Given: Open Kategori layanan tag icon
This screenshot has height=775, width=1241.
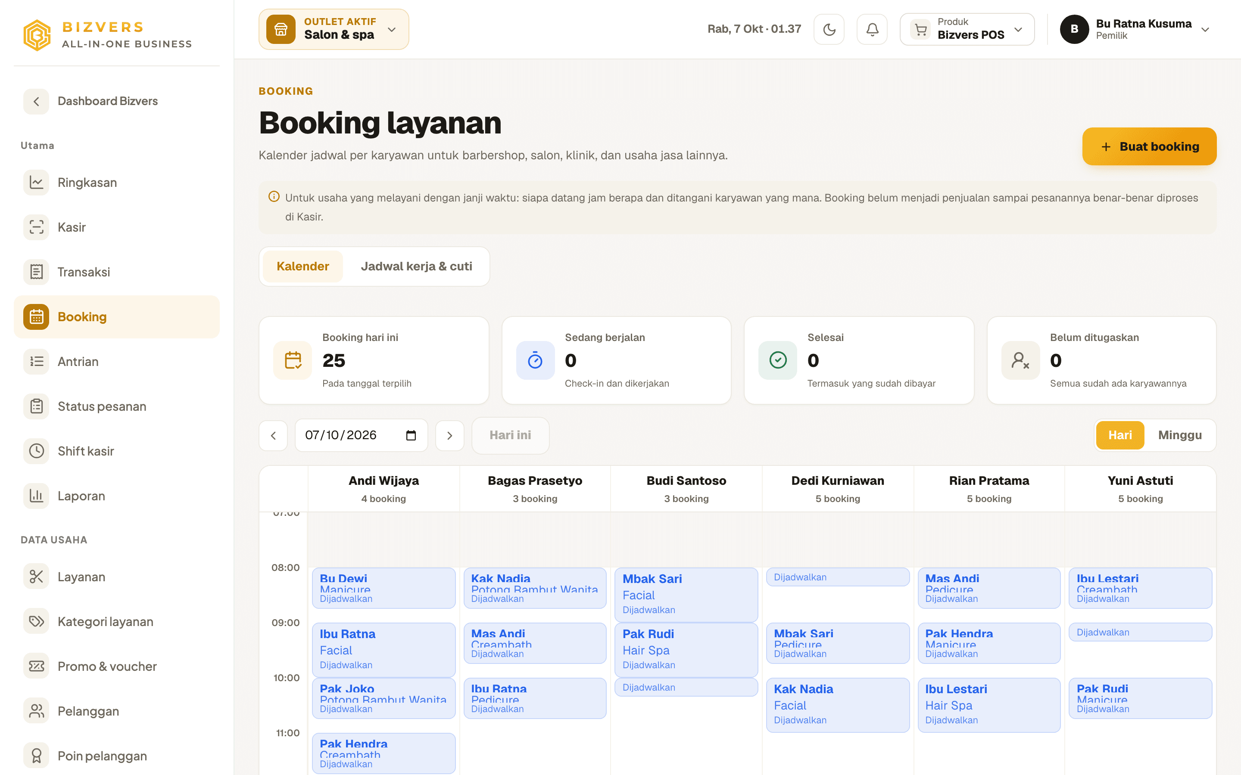Looking at the screenshot, I should tap(36, 621).
